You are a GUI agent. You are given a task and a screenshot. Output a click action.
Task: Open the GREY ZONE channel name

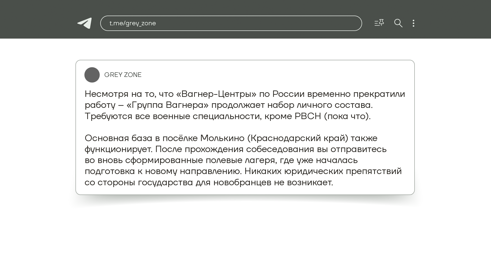click(x=123, y=75)
